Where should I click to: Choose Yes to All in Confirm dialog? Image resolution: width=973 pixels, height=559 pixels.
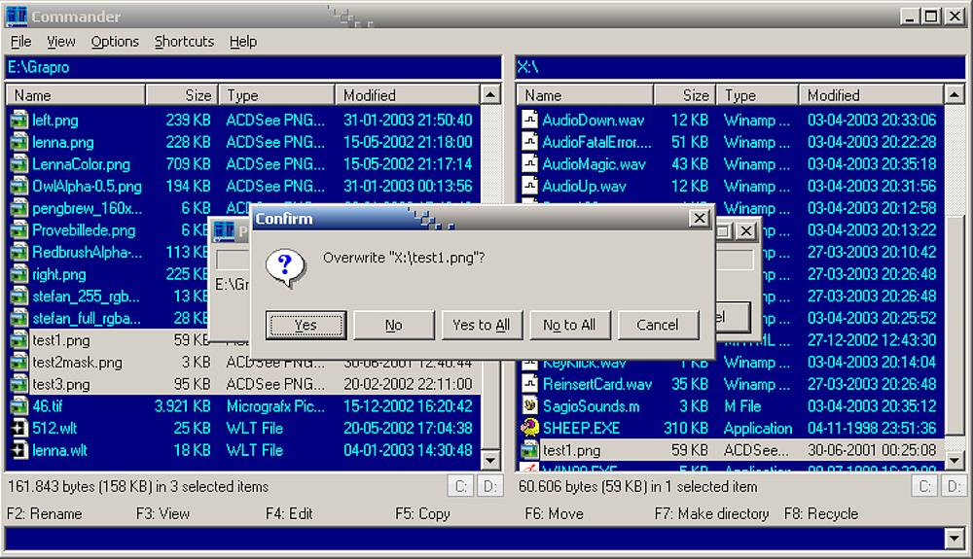coord(482,325)
